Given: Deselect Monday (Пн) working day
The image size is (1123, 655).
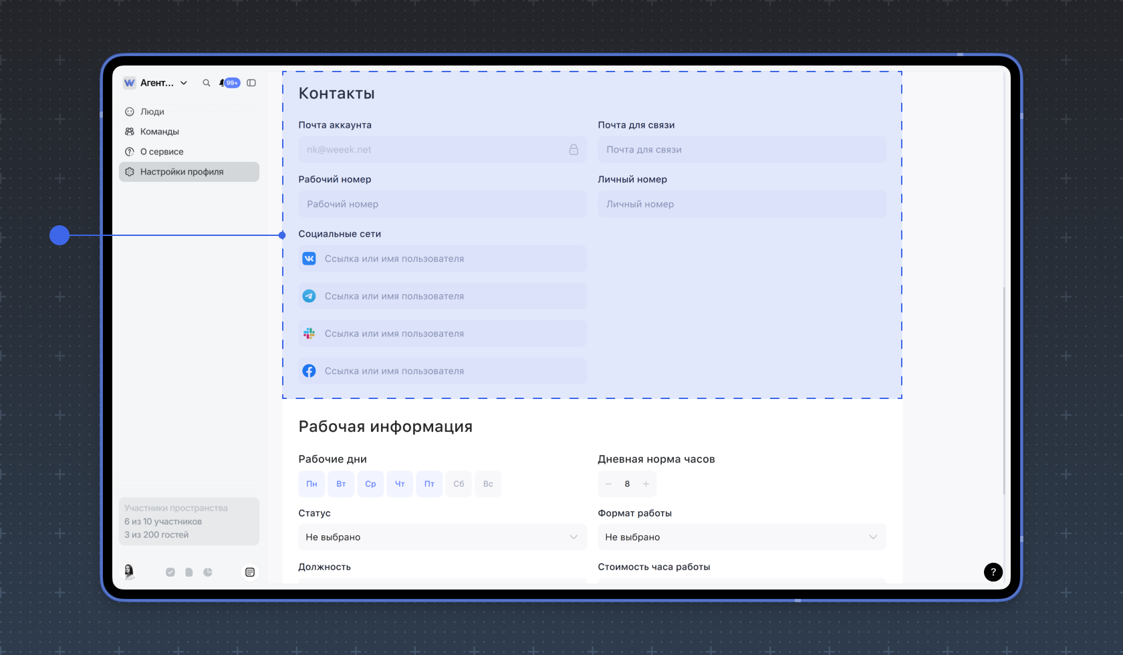Looking at the screenshot, I should (x=311, y=484).
